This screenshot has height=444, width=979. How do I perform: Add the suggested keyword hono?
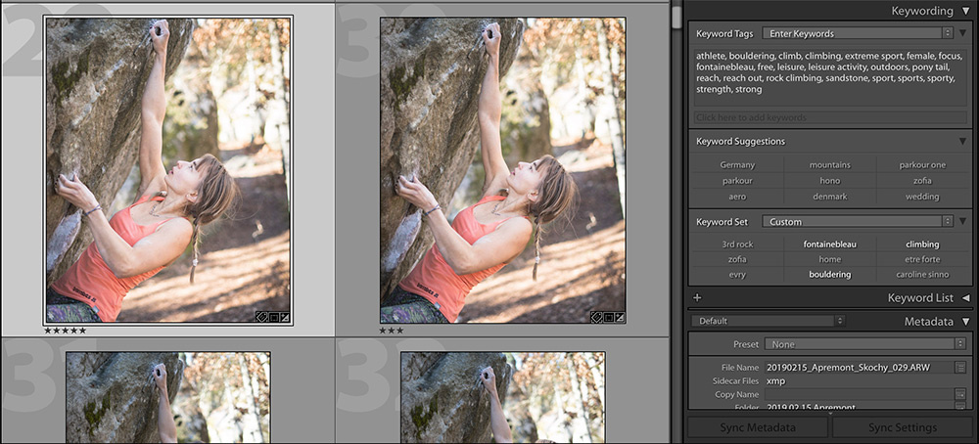pyautogui.click(x=830, y=181)
